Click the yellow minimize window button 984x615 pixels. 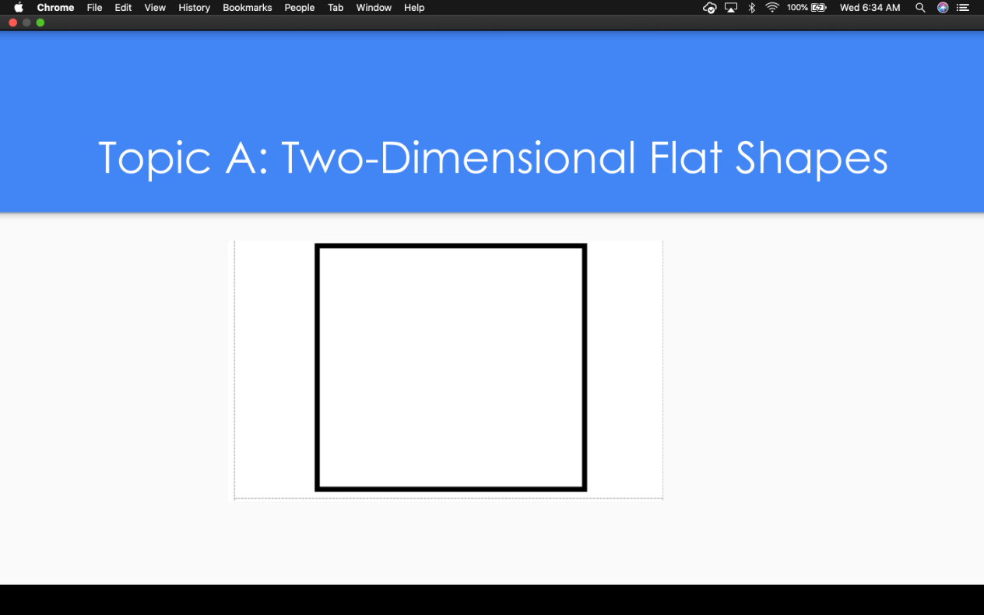tap(26, 23)
